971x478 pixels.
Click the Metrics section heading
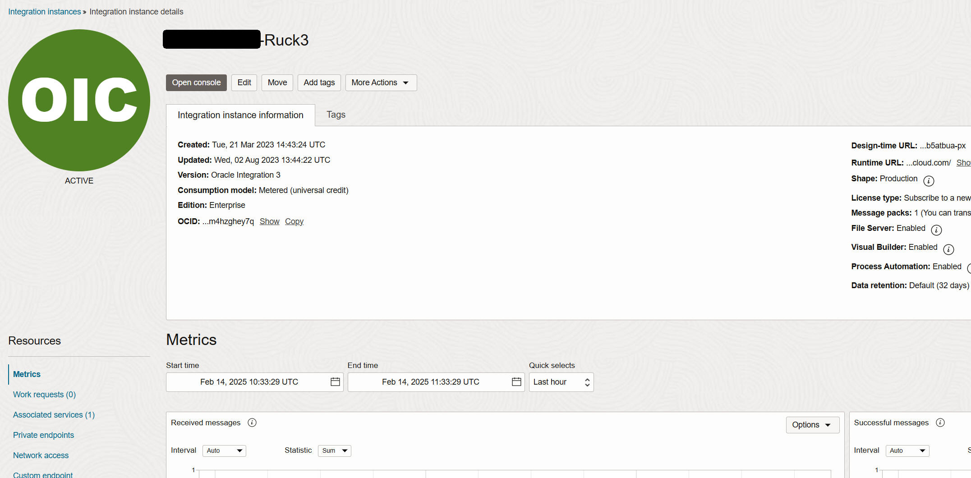click(191, 340)
